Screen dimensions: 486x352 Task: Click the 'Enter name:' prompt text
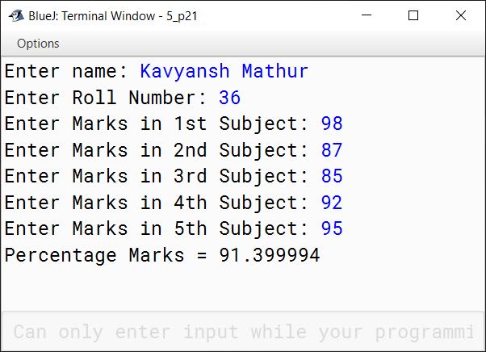point(66,71)
